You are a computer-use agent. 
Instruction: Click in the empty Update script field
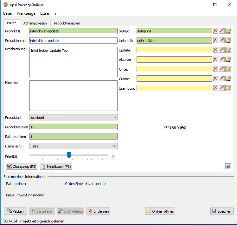(174, 50)
